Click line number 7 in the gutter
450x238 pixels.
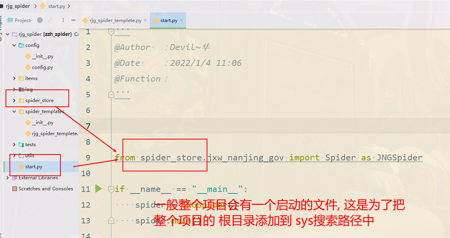click(88, 126)
